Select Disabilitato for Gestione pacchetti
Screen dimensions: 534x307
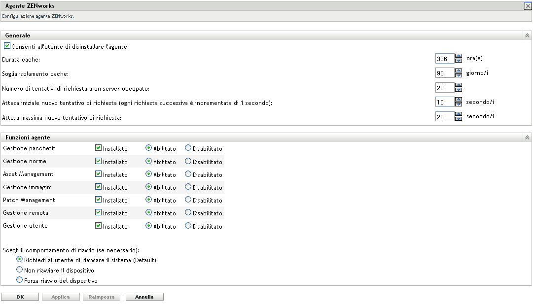tap(188, 148)
